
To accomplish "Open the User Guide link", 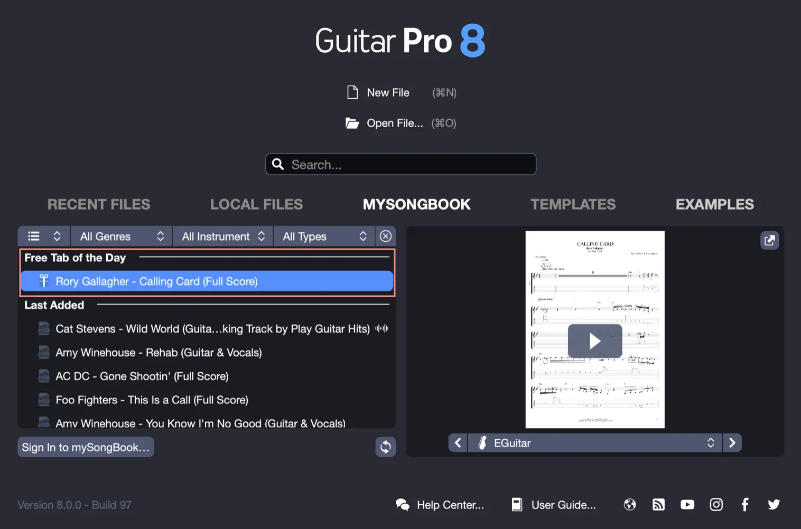I will coord(564,505).
